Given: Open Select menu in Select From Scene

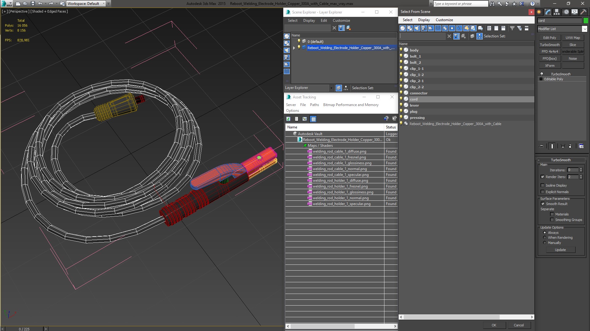Looking at the screenshot, I should (407, 20).
